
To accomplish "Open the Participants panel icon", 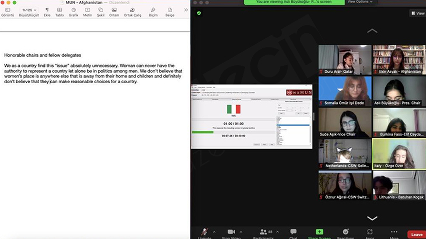I will point(263,232).
